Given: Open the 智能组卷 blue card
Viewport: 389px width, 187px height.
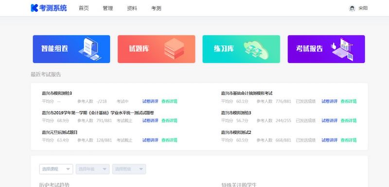Looking at the screenshot, I should (71, 49).
